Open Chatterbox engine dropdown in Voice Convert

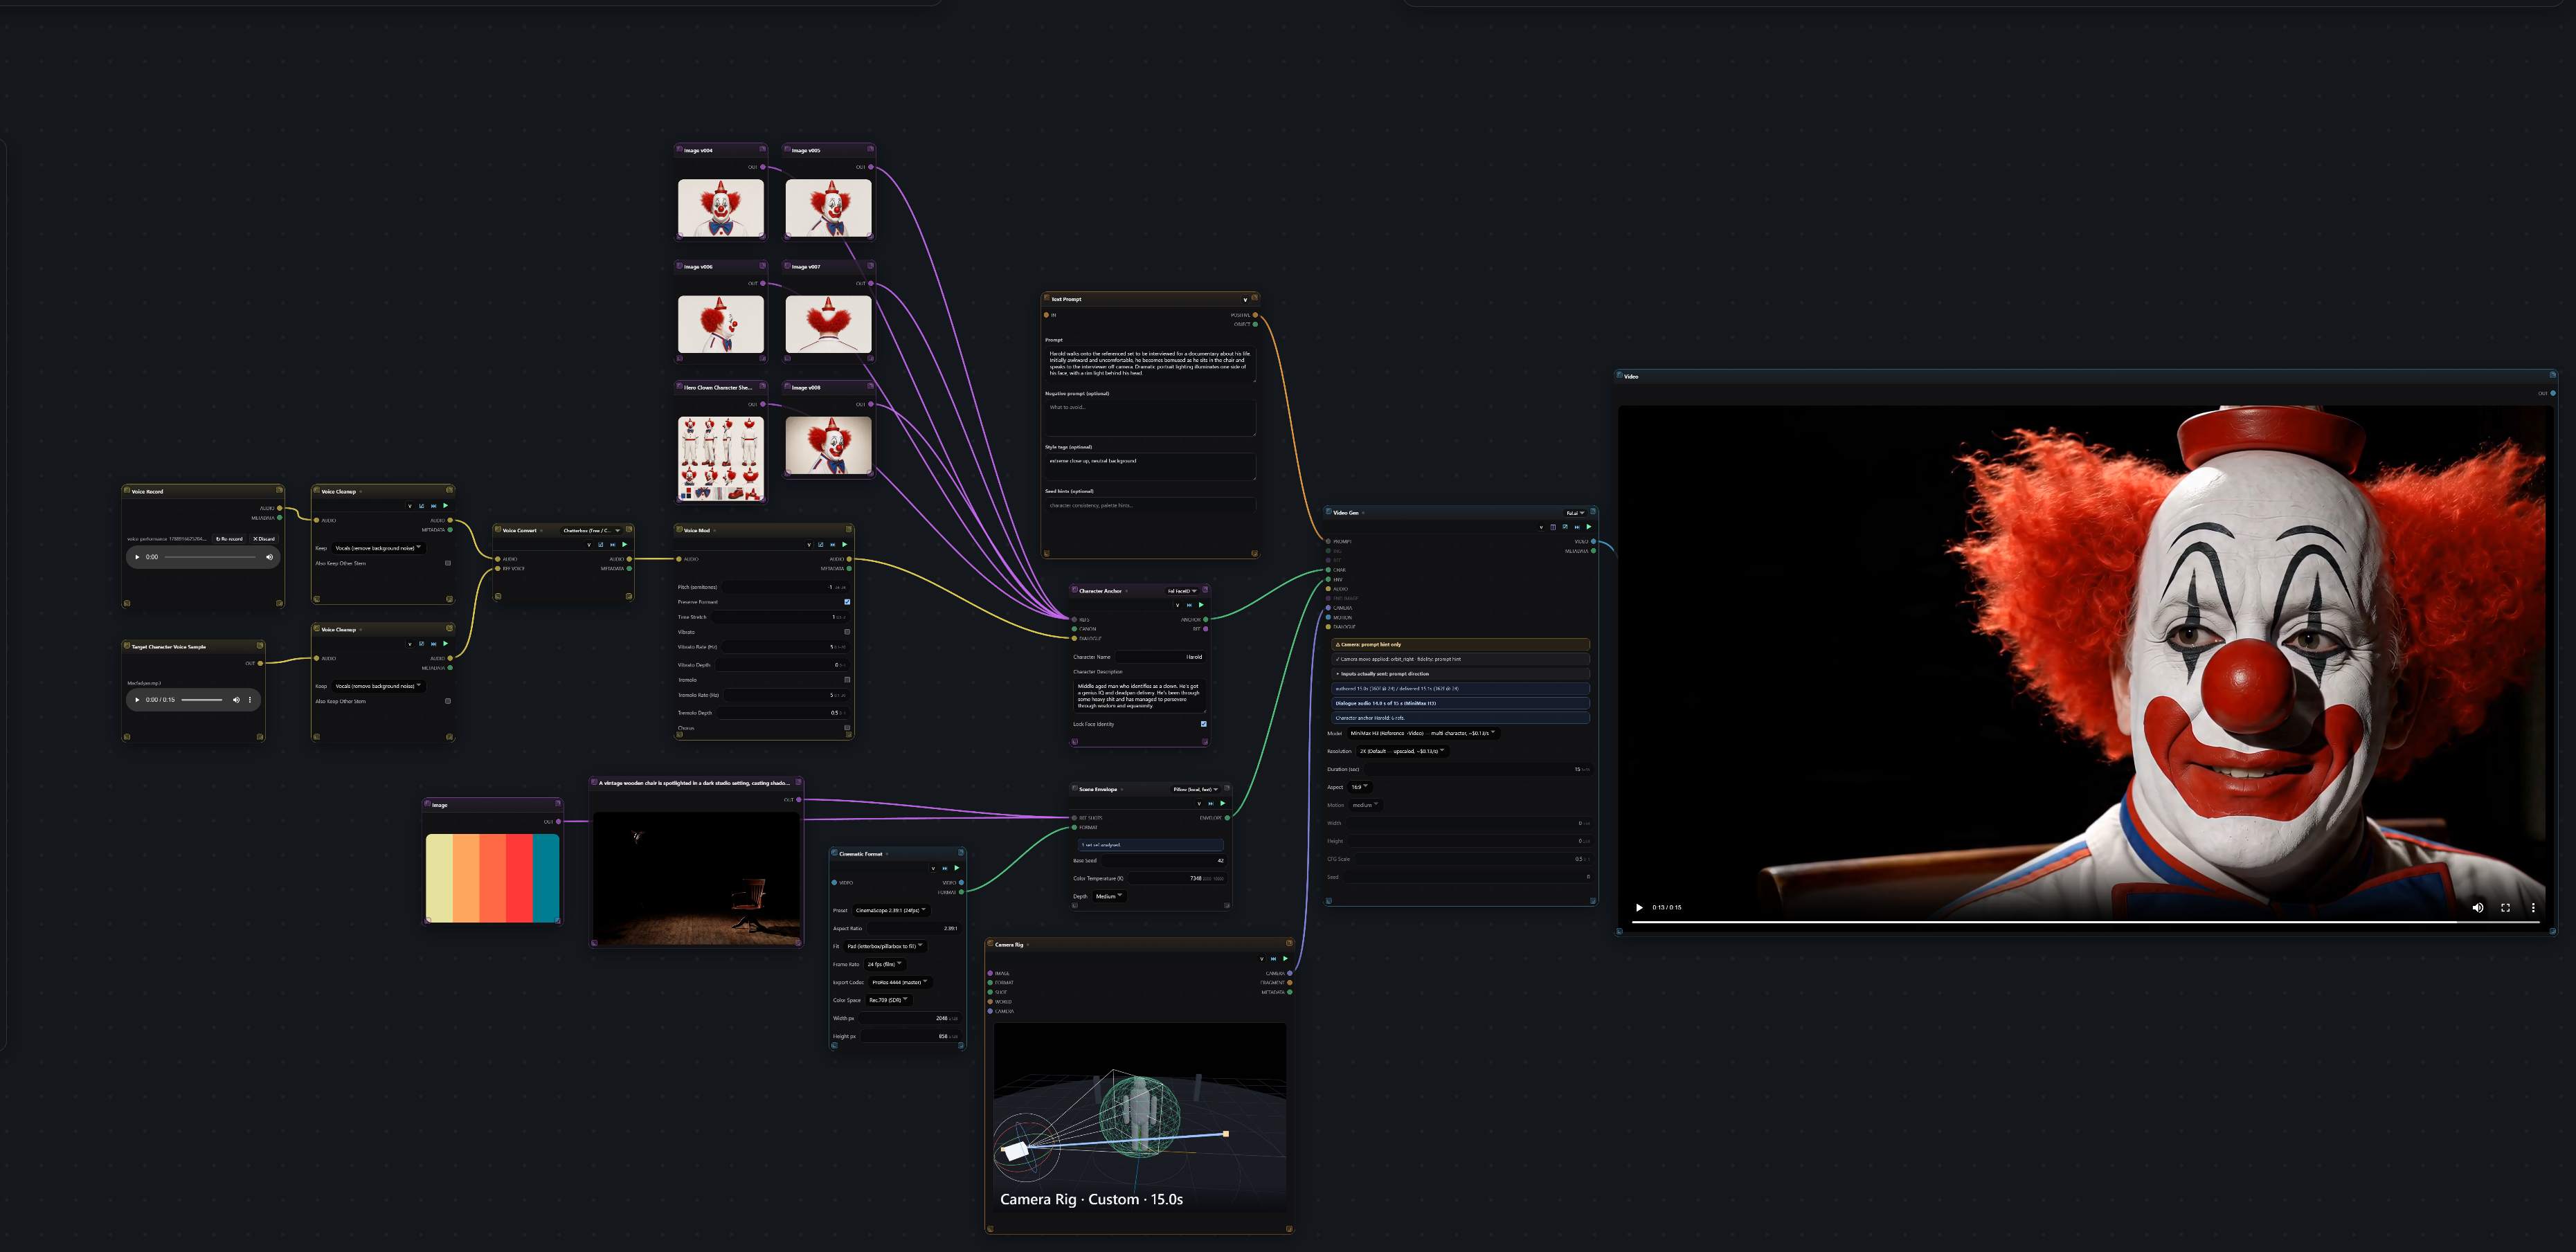tap(592, 531)
